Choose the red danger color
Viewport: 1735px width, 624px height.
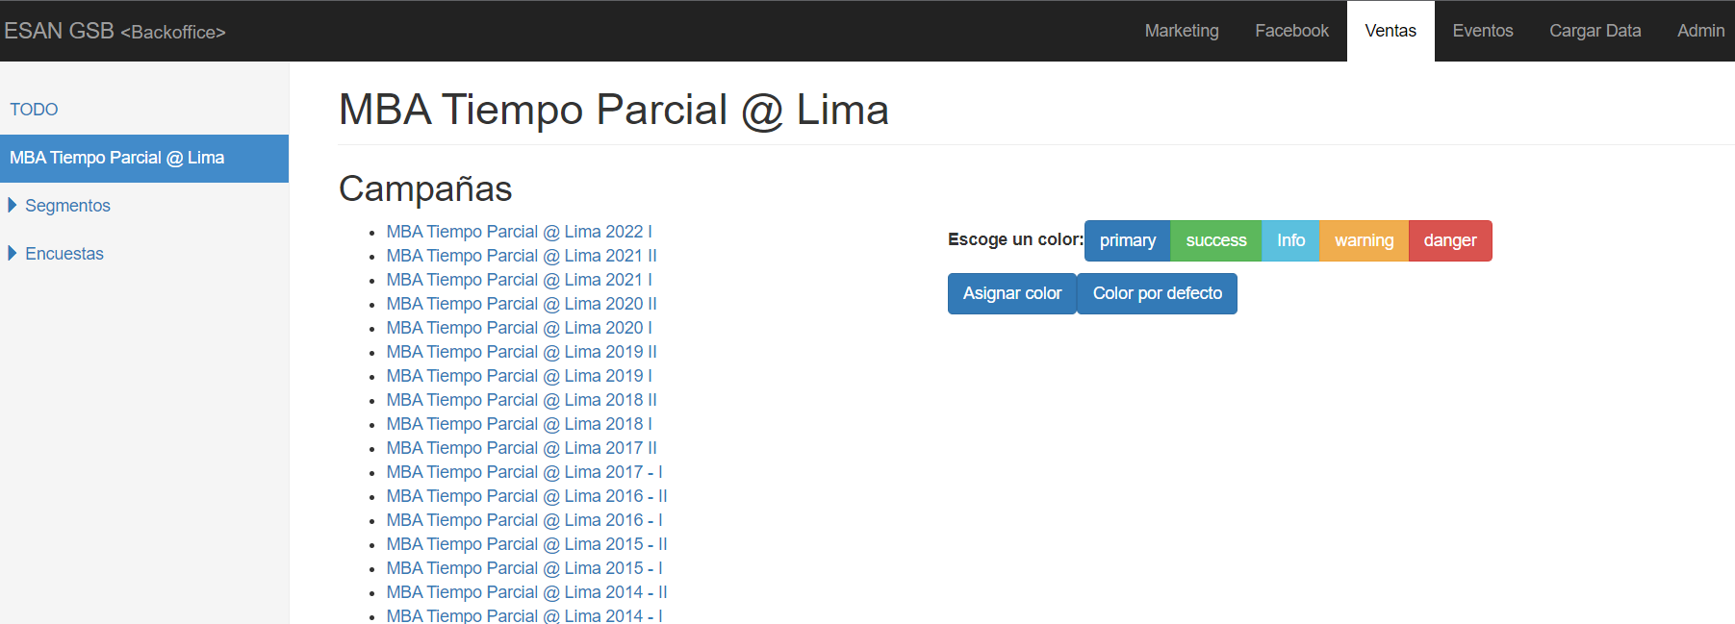click(1450, 240)
